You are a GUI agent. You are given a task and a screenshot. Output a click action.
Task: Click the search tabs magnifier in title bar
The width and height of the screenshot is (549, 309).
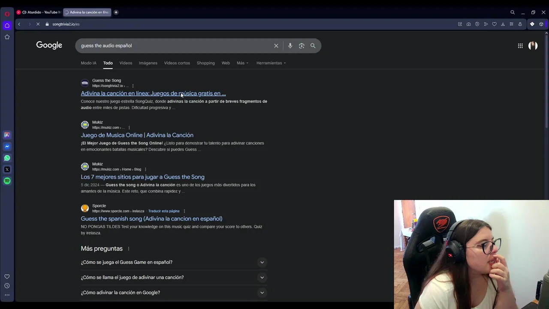[513, 12]
